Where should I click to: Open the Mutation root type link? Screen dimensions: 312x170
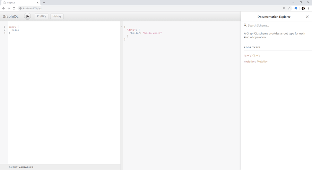point(262,62)
